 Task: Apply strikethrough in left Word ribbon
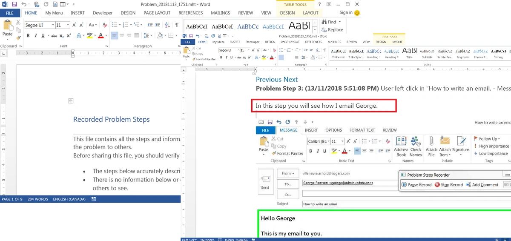coord(54,36)
